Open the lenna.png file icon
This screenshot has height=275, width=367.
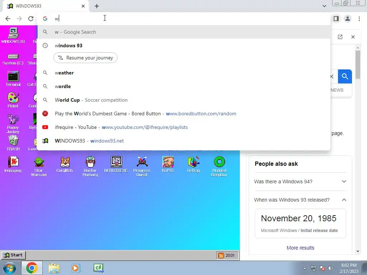(x=13, y=165)
